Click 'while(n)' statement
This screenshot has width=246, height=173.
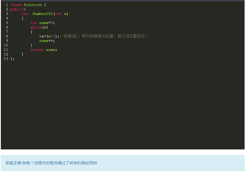pos(39,27)
